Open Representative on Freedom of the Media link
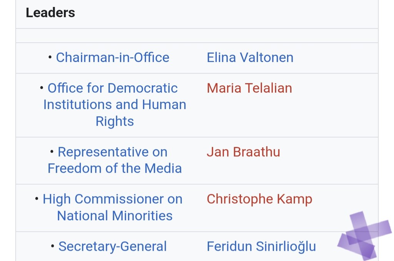394x261 pixels. (115, 160)
